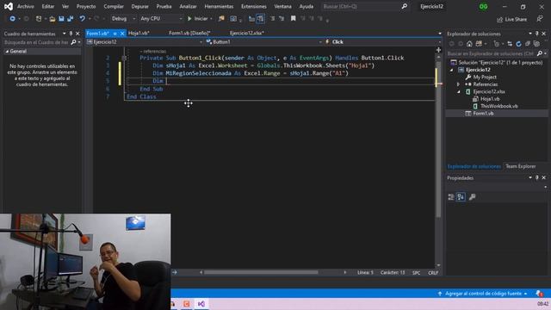Click the Solution Explorer sync views icon
The image size is (551, 310).
tap(510, 44)
